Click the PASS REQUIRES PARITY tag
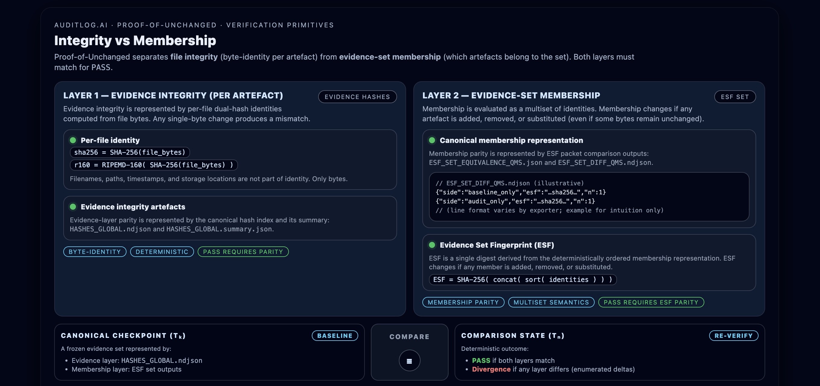Viewport: 820px width, 386px height. pyautogui.click(x=243, y=252)
